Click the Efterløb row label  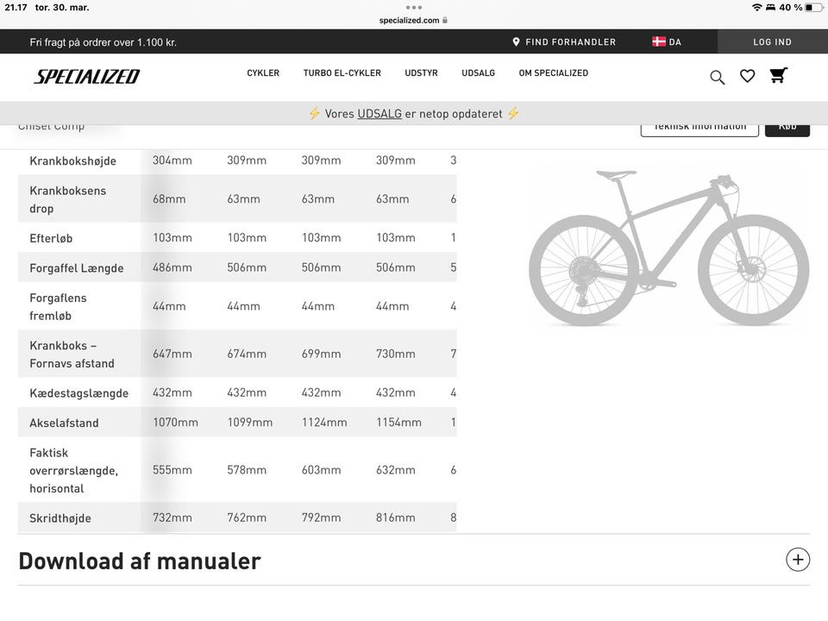51,238
